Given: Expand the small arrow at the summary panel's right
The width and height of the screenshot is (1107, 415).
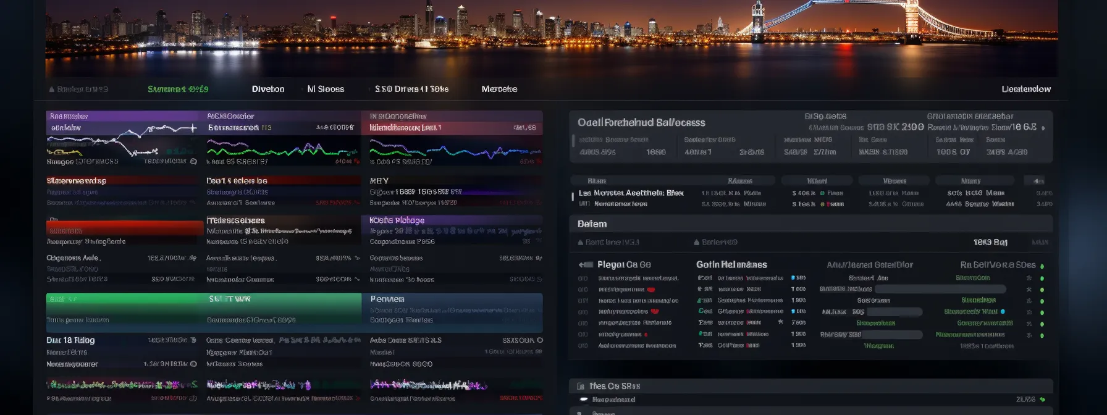Looking at the screenshot, I should point(1043,128).
